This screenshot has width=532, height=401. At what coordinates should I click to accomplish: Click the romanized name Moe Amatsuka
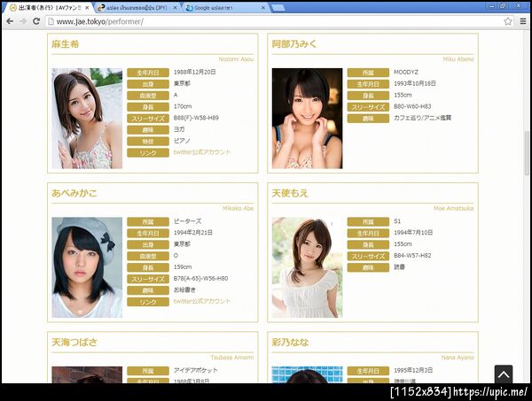coord(454,208)
